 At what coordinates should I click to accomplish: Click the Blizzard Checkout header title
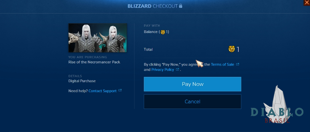pos(152,6)
